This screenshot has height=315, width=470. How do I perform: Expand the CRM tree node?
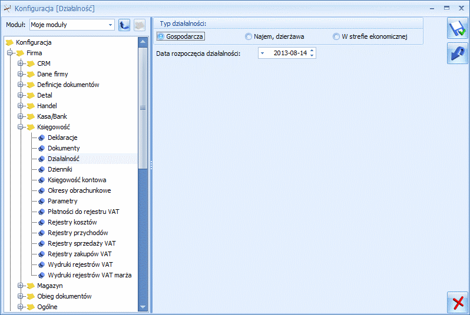tap(21, 63)
